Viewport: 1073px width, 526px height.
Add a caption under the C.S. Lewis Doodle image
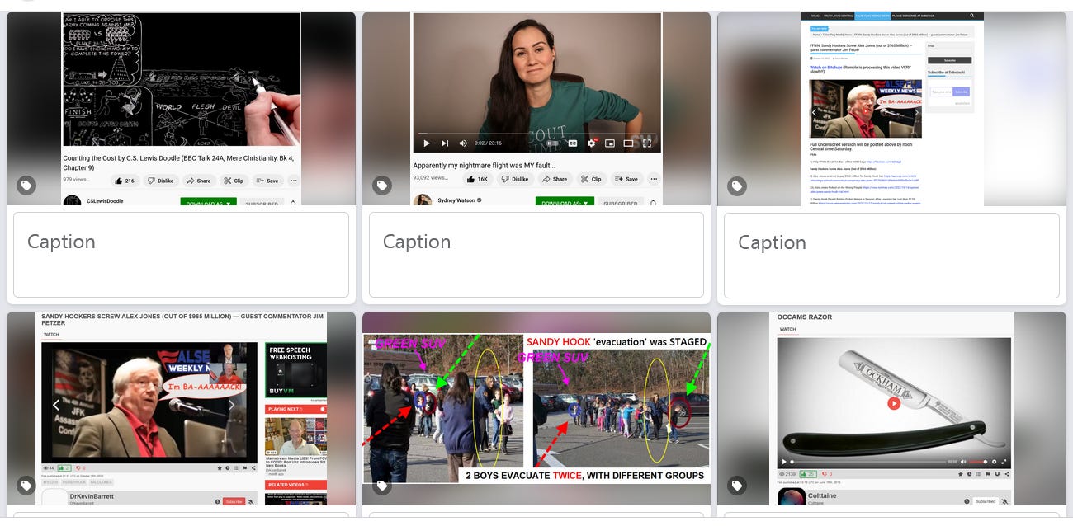181,255
